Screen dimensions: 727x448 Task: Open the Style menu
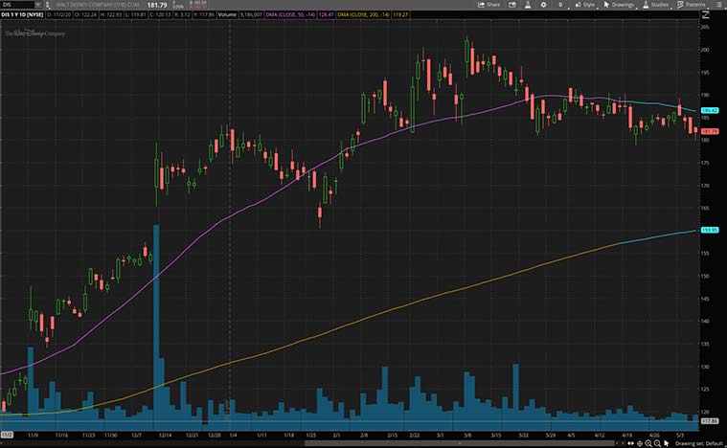pos(585,5)
